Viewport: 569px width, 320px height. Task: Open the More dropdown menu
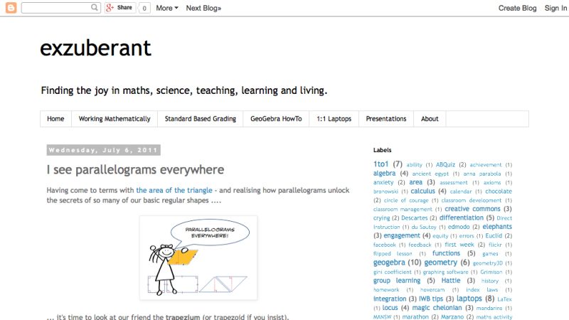[166, 8]
